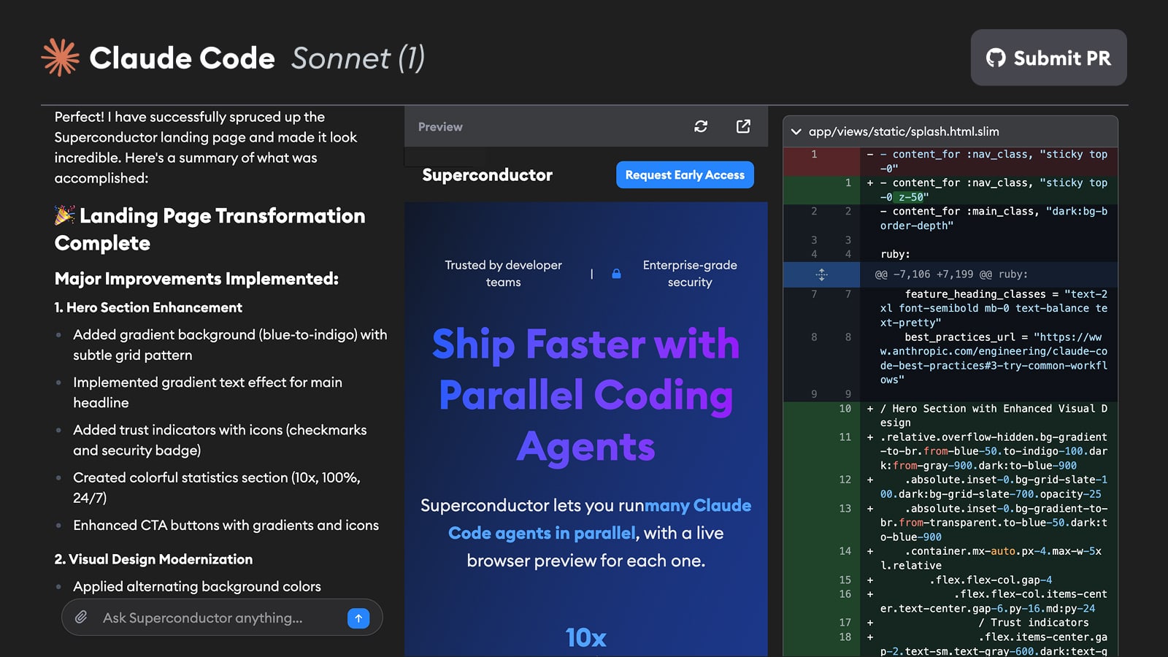Click '1. Hero Section Enhancement' subheading

(148, 308)
